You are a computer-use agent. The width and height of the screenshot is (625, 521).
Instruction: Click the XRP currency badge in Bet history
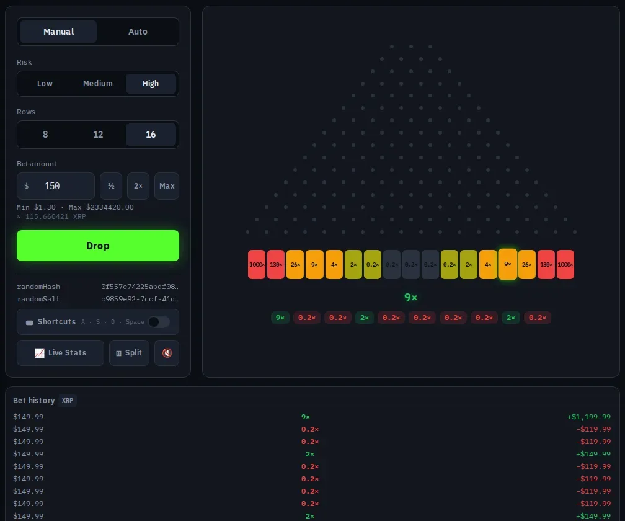[x=68, y=400]
